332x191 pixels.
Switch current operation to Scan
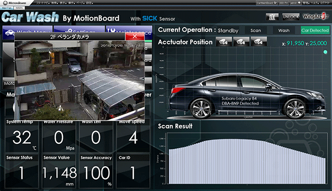point(256,31)
